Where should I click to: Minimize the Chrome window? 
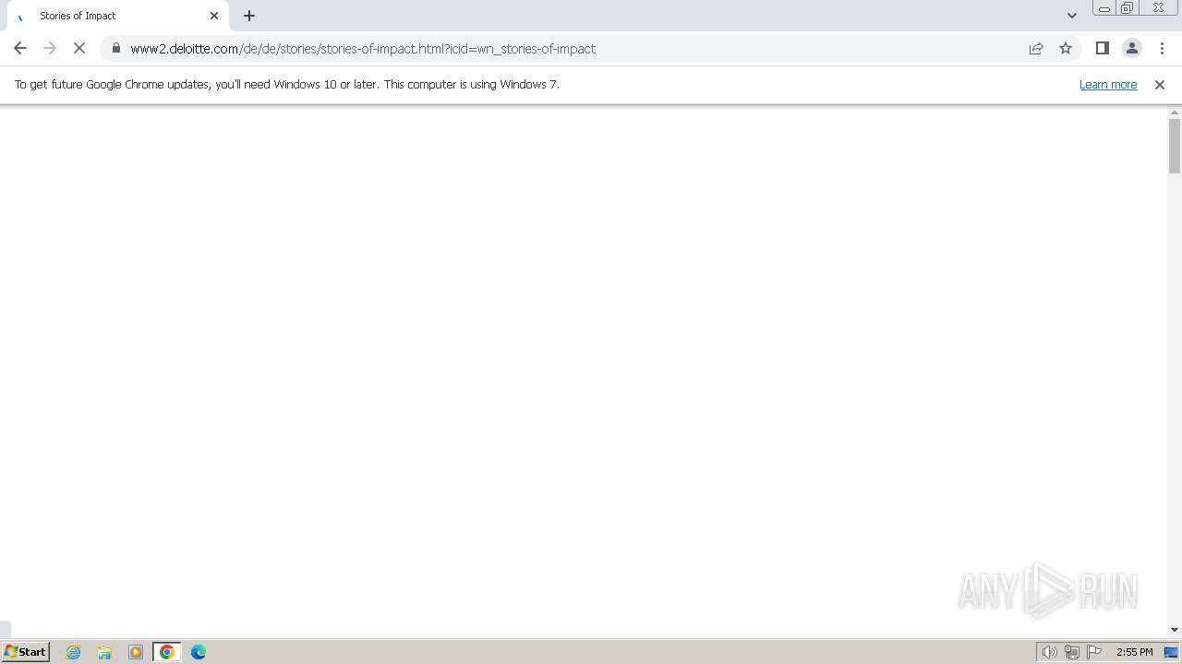click(x=1104, y=8)
